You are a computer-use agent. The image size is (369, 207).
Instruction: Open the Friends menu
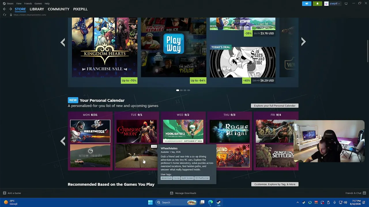click(x=28, y=3)
